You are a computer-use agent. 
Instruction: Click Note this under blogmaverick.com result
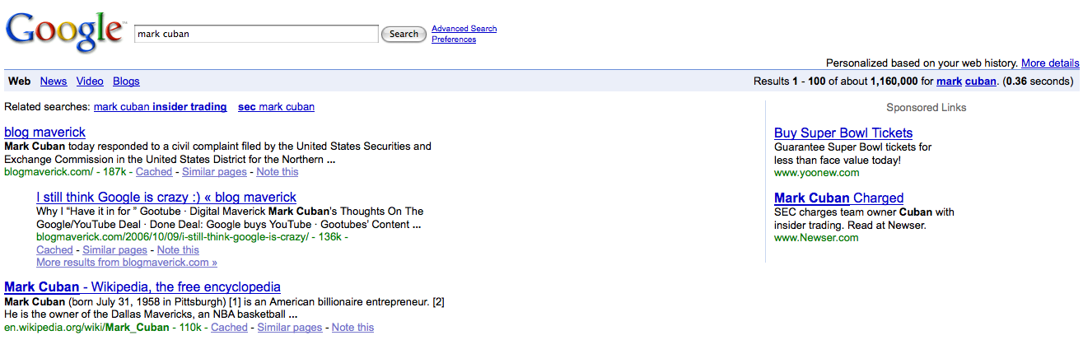click(278, 172)
